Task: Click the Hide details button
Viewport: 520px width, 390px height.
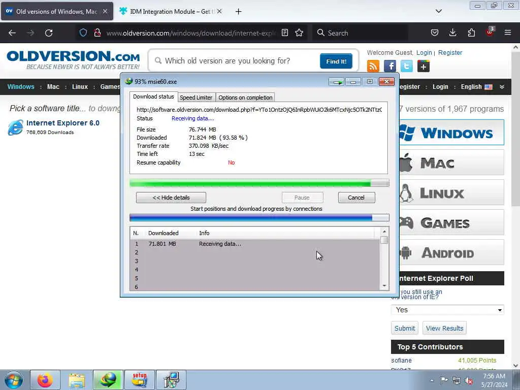Action: click(x=171, y=198)
